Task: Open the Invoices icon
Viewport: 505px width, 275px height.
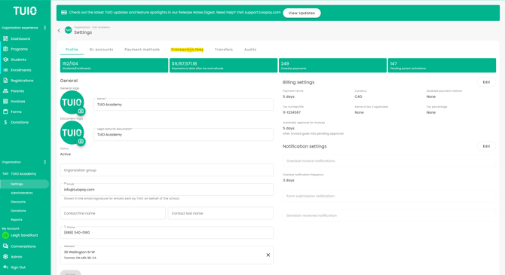Action: [x=5, y=101]
